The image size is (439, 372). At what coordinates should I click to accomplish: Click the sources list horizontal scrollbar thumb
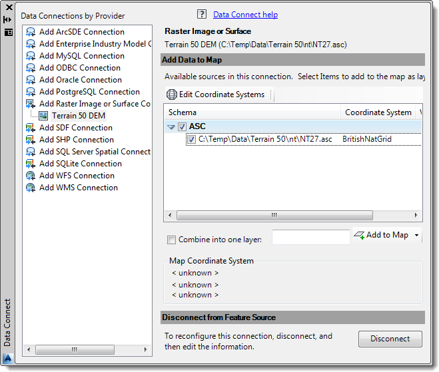tap(274, 216)
